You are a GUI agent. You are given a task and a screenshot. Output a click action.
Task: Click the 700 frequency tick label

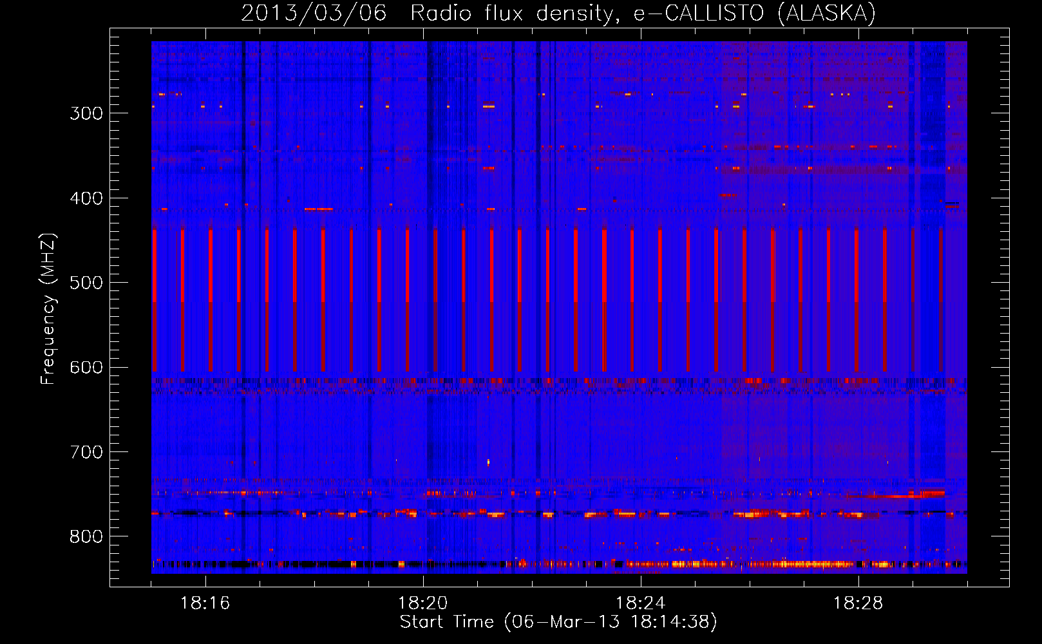pos(86,452)
